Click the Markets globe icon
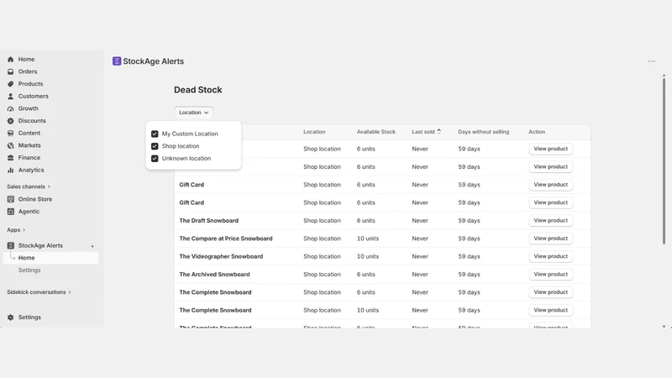This screenshot has width=672, height=378. (11, 145)
